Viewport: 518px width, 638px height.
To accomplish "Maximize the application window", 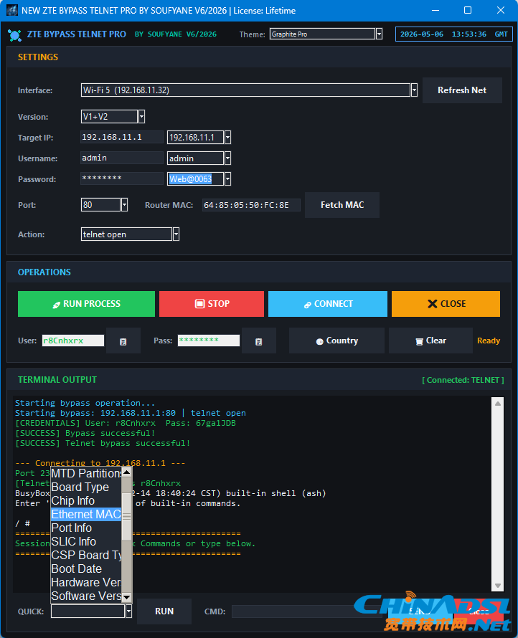I will coord(468,10).
